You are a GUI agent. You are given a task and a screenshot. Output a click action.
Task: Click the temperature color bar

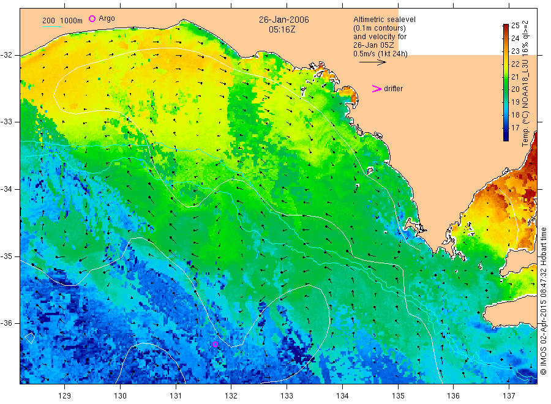coord(506,83)
